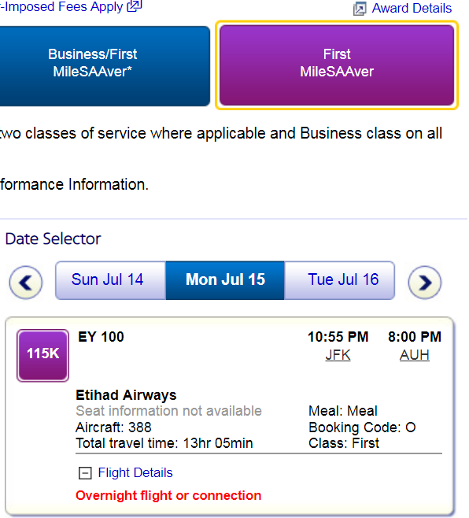Click the JFK airport code link
The width and height of the screenshot is (469, 518).
coord(338,355)
